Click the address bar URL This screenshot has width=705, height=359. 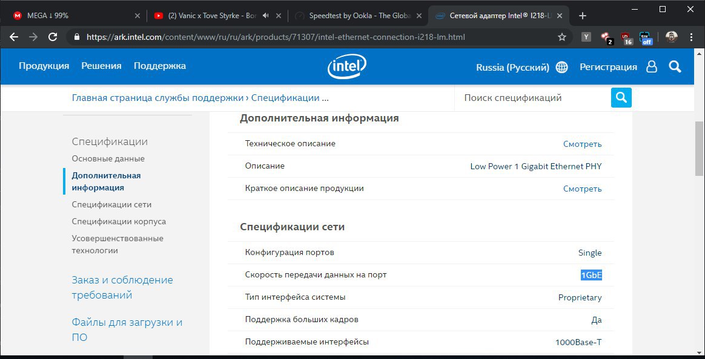click(276, 37)
